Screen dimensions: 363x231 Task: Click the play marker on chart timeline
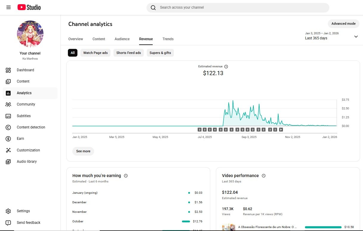point(281,130)
